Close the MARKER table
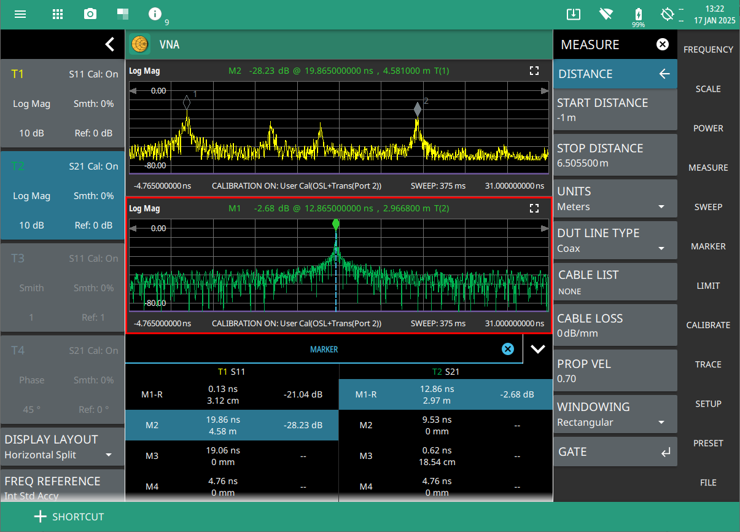The height and width of the screenshot is (532, 740). (507, 349)
